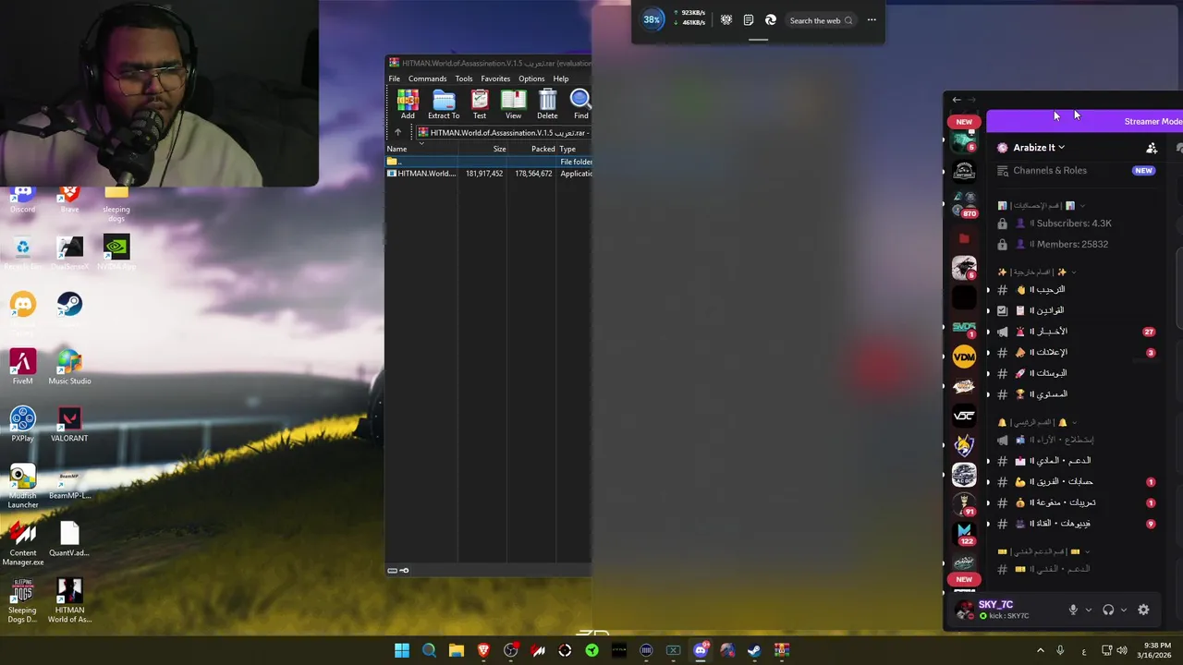Select the parent File folder row
The height and width of the screenshot is (665, 1183).
point(489,162)
